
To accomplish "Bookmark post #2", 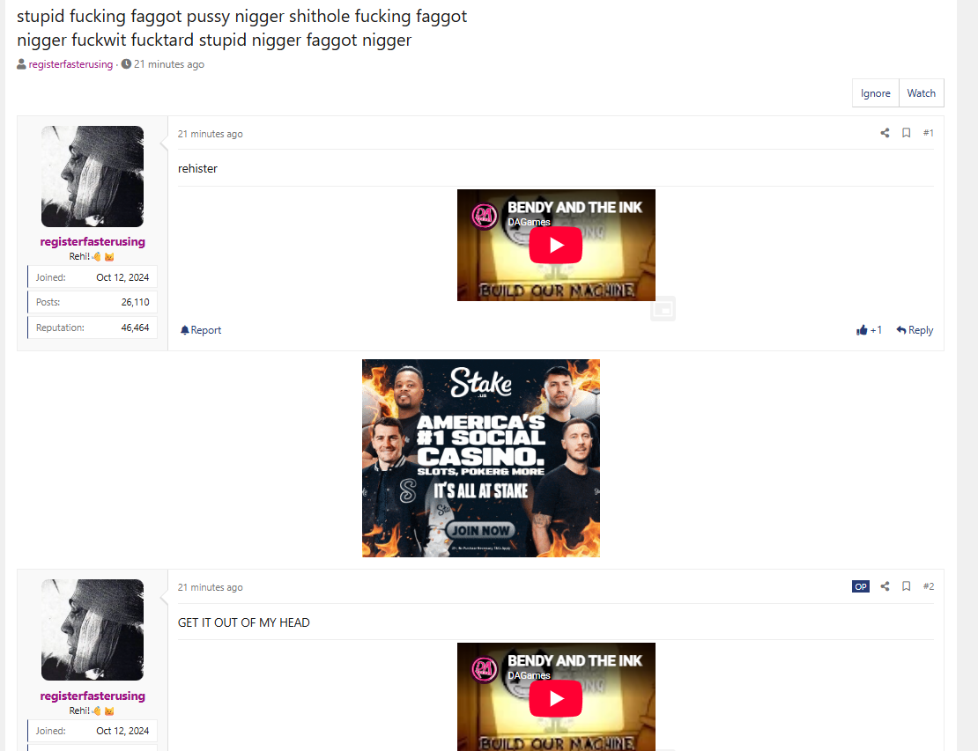I will (906, 586).
